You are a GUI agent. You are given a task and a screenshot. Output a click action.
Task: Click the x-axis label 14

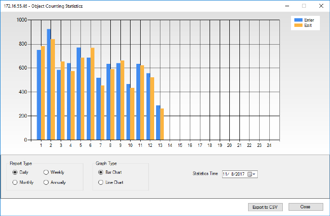tap(170, 145)
